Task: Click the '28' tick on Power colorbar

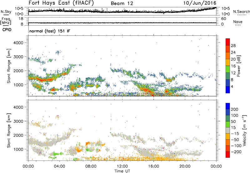Action: (x=233, y=46)
